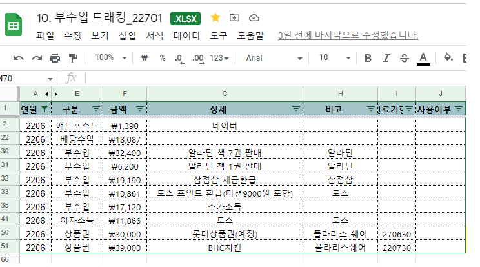Open the 서식 menu

click(x=155, y=35)
